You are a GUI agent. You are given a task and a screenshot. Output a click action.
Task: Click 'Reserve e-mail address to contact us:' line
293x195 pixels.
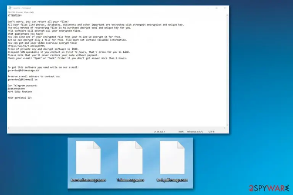(x=34, y=77)
